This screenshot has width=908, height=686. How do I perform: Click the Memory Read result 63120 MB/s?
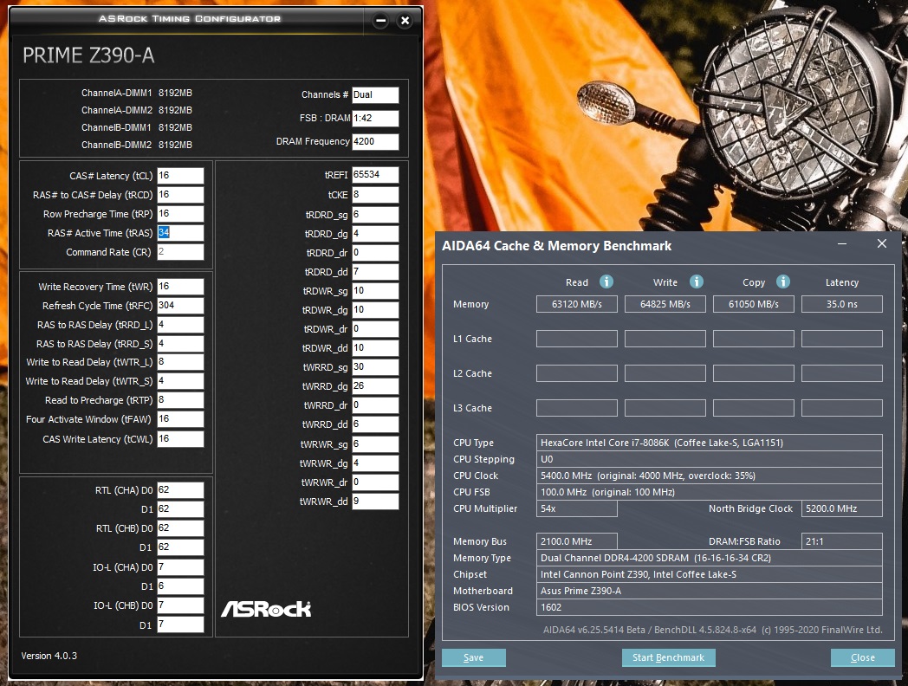point(577,304)
